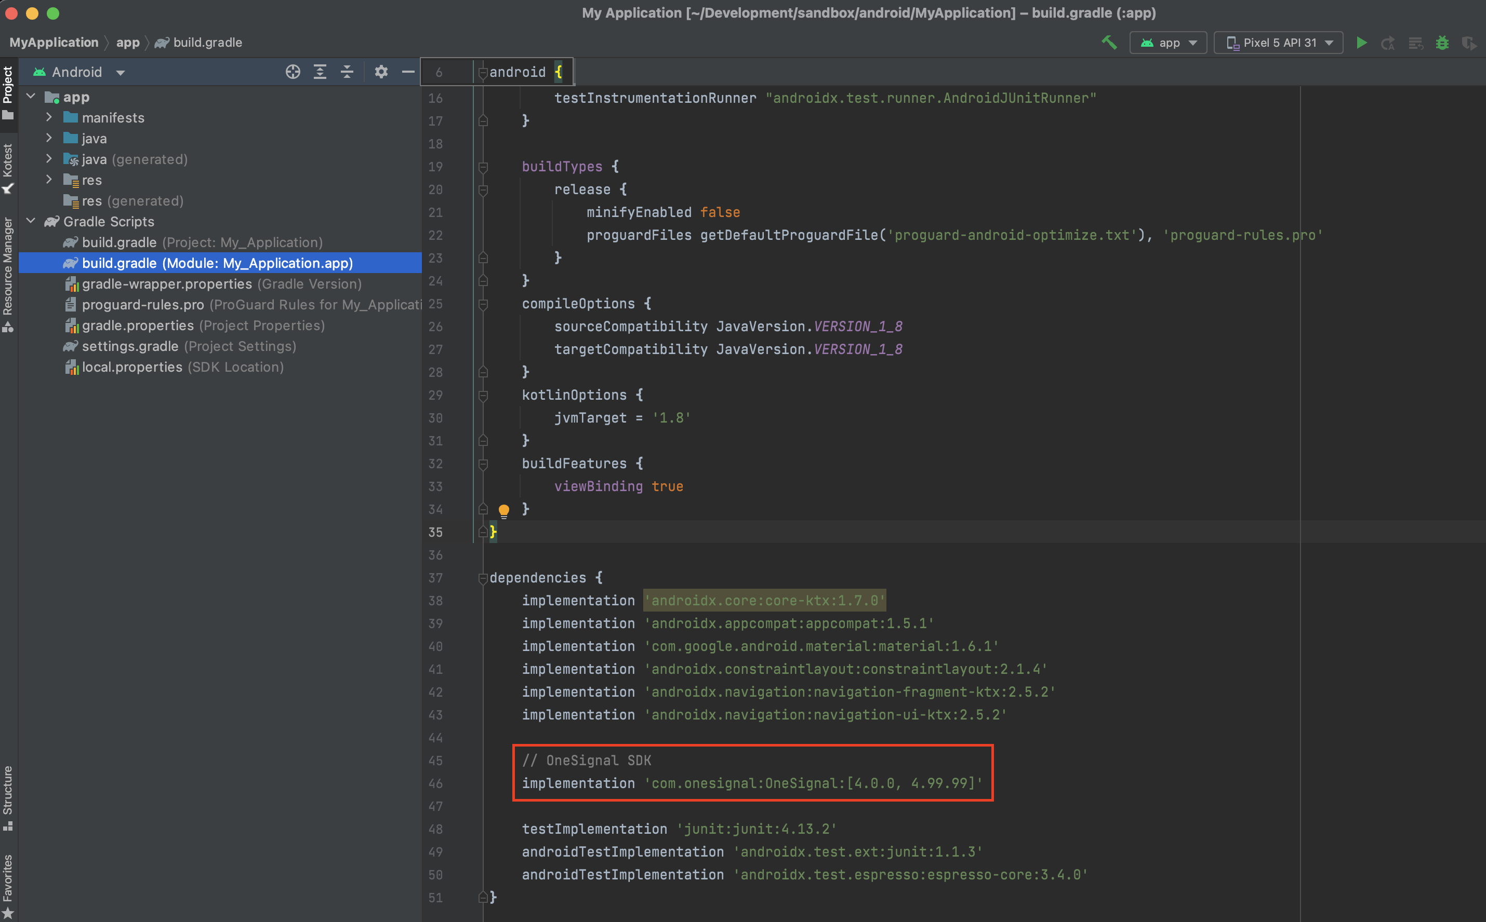Click the Expand All icon in Project panel
Image resolution: width=1486 pixels, height=922 pixels.
point(320,72)
